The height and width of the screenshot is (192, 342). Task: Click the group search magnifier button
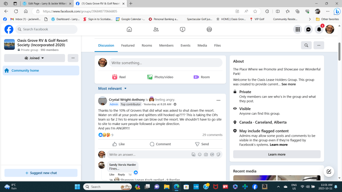pyautogui.click(x=306, y=45)
